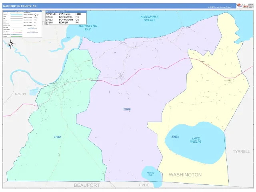Screen dimensions: 256x192
Task: Click the legend panel header bar
Action: [x=22, y=11]
